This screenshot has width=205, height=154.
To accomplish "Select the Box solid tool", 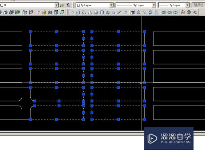I will (78, 12).
